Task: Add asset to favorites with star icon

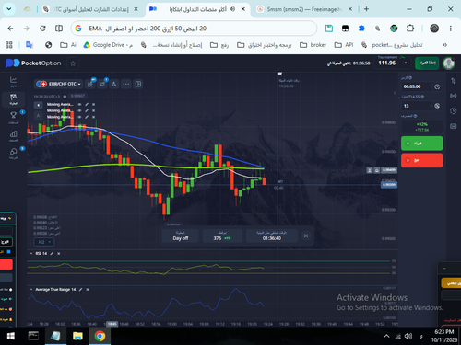Action: click(73, 63)
